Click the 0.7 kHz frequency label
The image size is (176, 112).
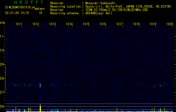2,92
